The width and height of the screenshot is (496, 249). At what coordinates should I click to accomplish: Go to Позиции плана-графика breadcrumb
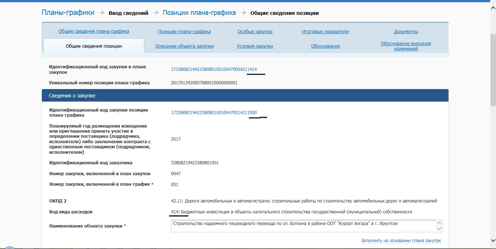[x=199, y=13]
